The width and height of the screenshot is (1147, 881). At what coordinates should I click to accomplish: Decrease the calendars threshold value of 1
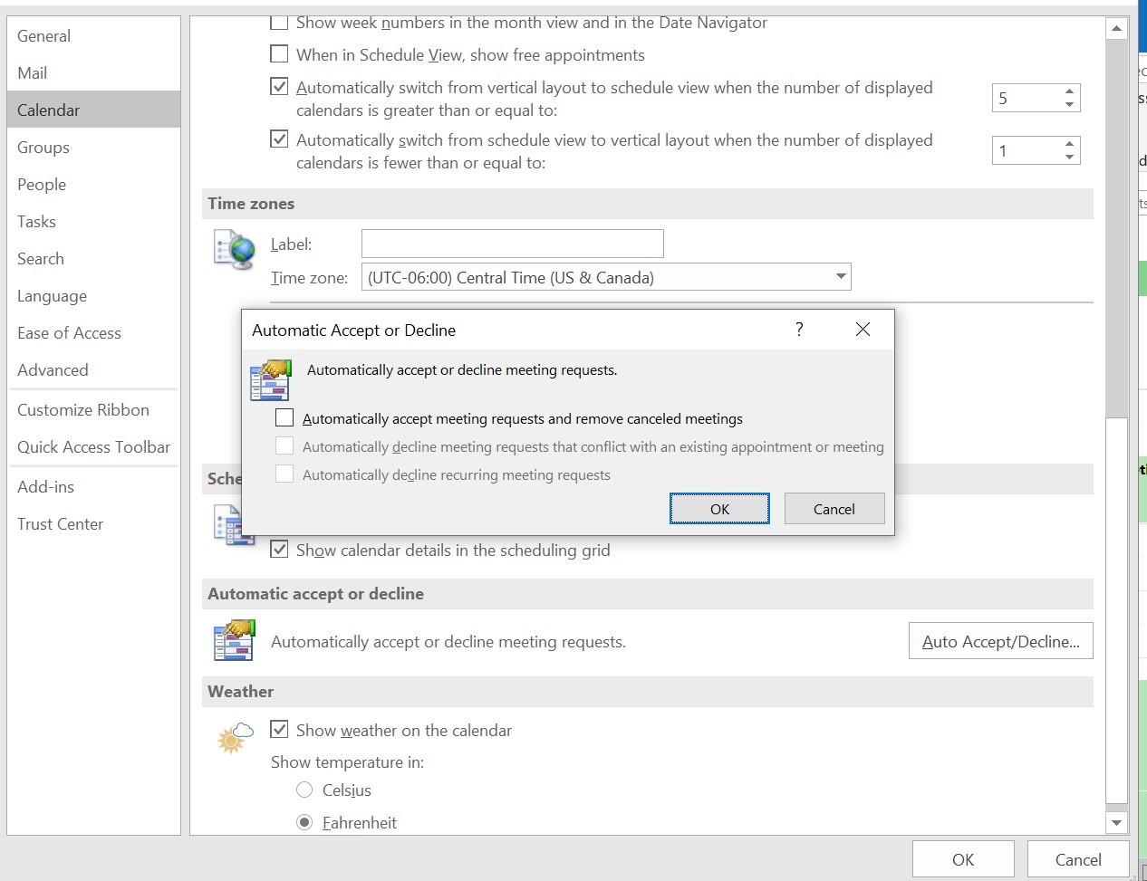point(1070,157)
